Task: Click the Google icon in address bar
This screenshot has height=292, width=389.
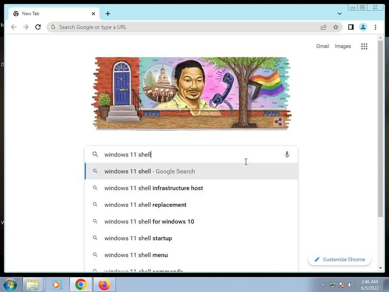Action: pos(53,27)
